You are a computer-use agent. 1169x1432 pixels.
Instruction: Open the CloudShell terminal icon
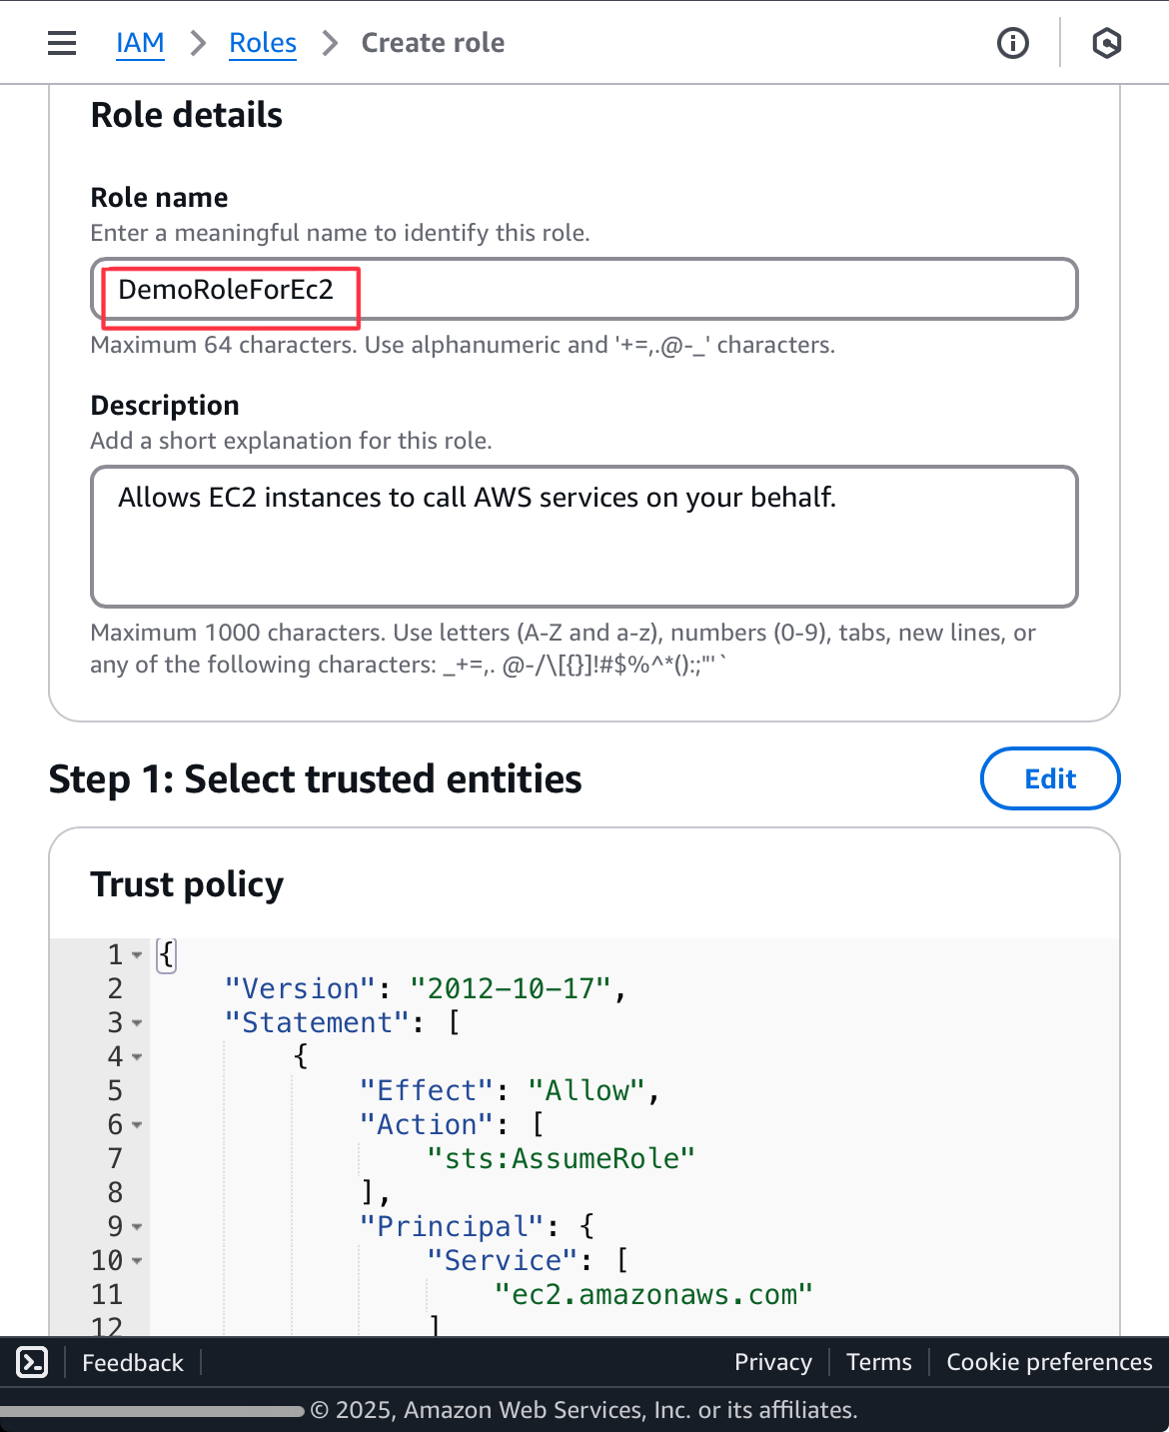32,1362
